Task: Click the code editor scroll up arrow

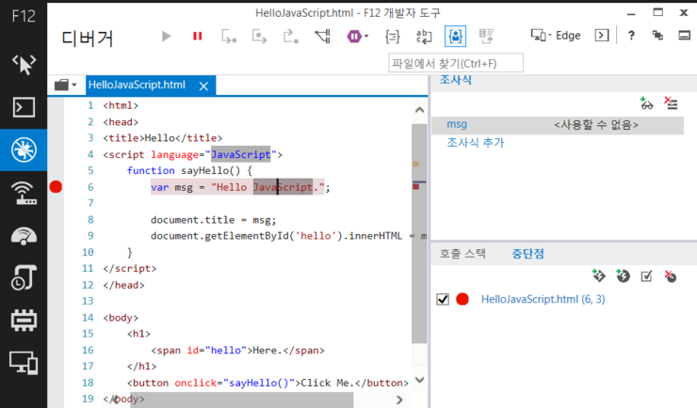Action: (x=419, y=110)
